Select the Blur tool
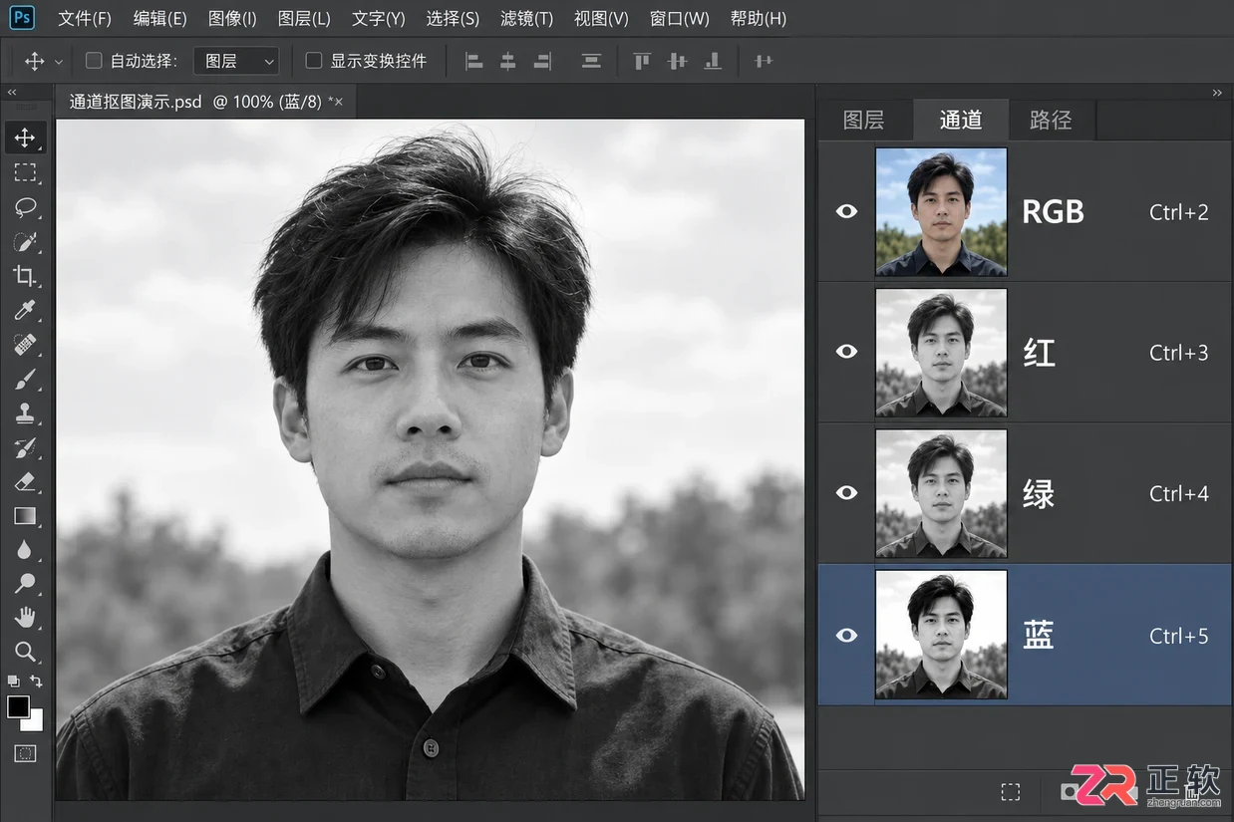The height and width of the screenshot is (822, 1234). 26,550
